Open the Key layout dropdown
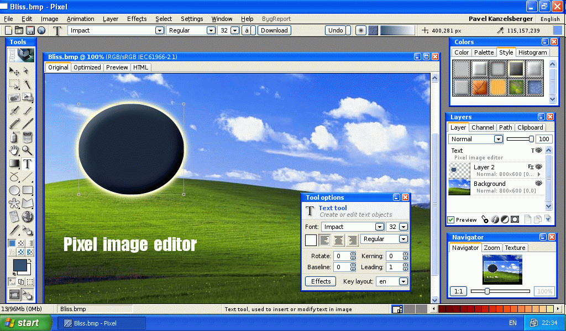The width and height of the screenshot is (566, 331). [403, 281]
